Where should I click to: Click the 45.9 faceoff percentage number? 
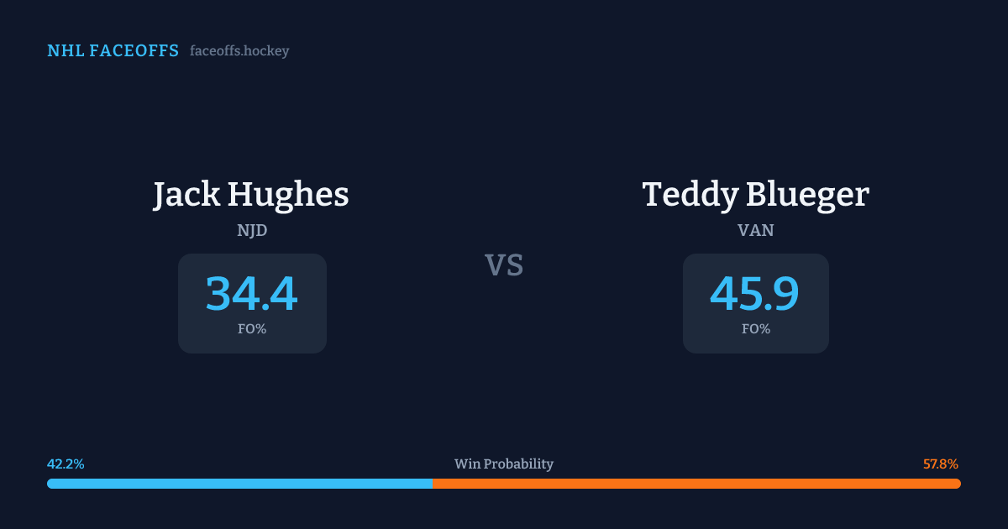coord(755,294)
